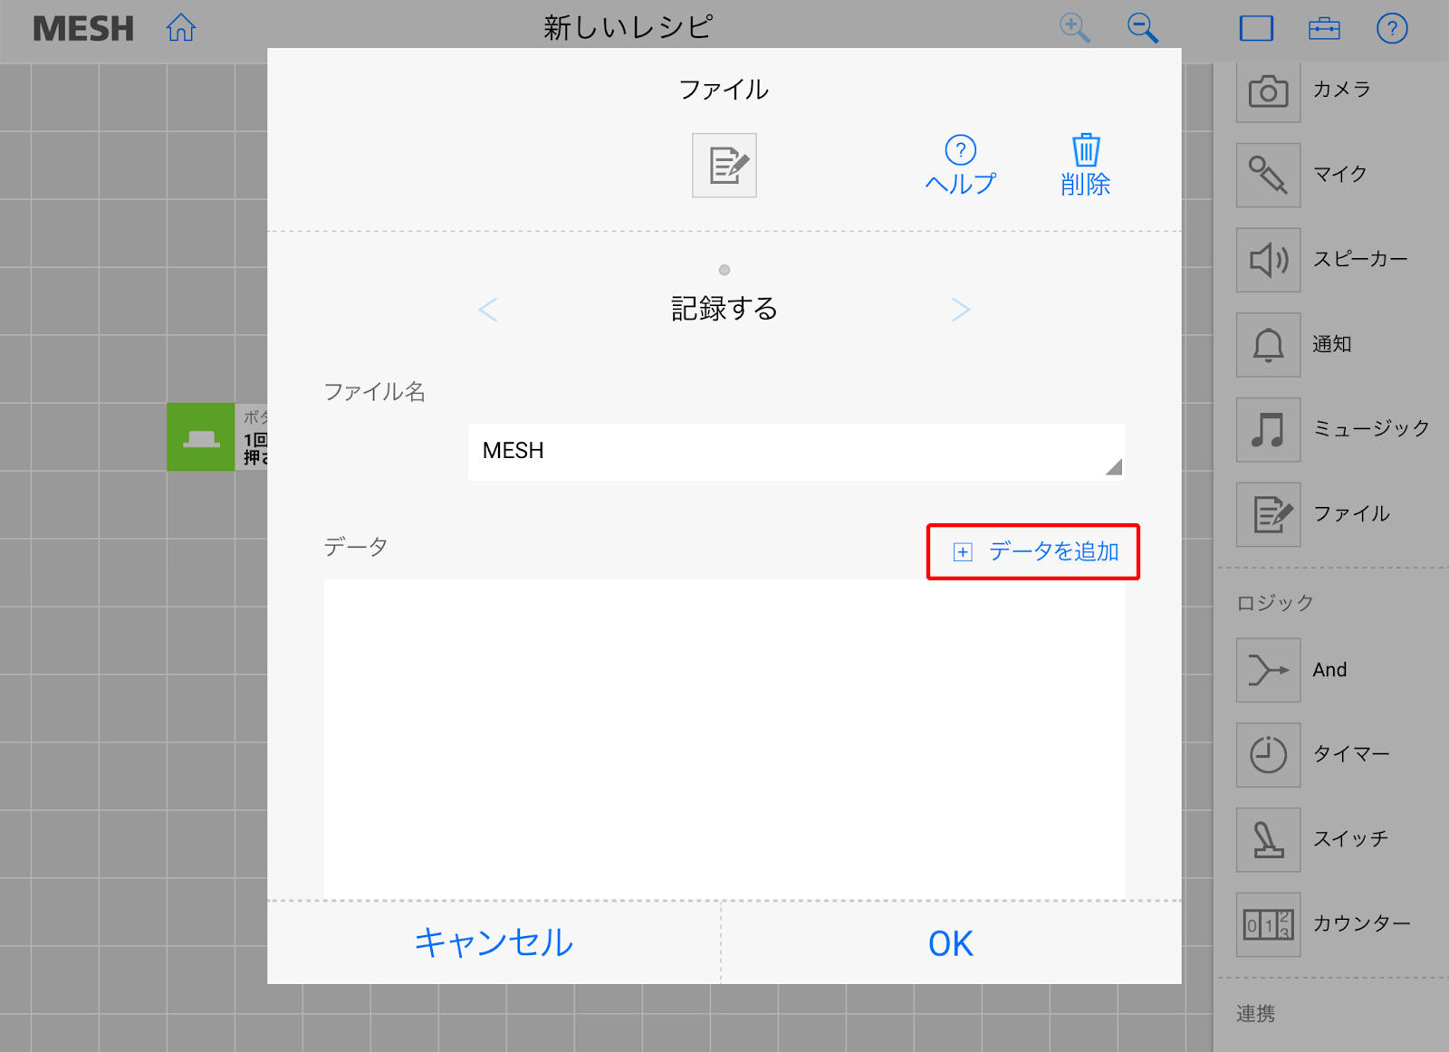This screenshot has height=1052, width=1449.
Task: Click the 記録する function label
Action: click(x=724, y=309)
